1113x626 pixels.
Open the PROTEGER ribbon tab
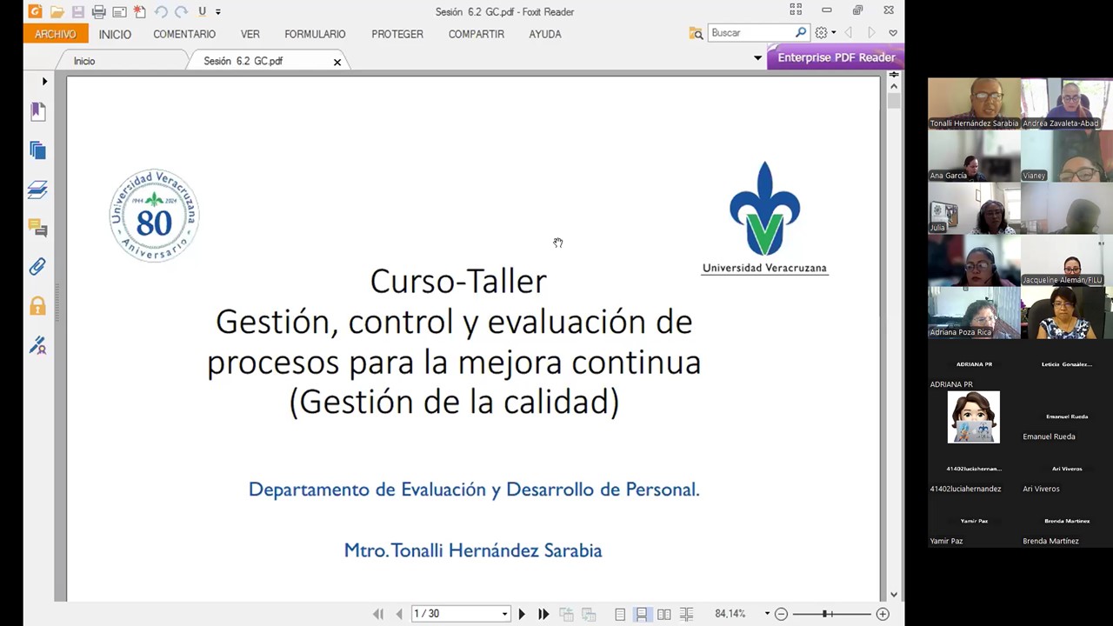(397, 34)
